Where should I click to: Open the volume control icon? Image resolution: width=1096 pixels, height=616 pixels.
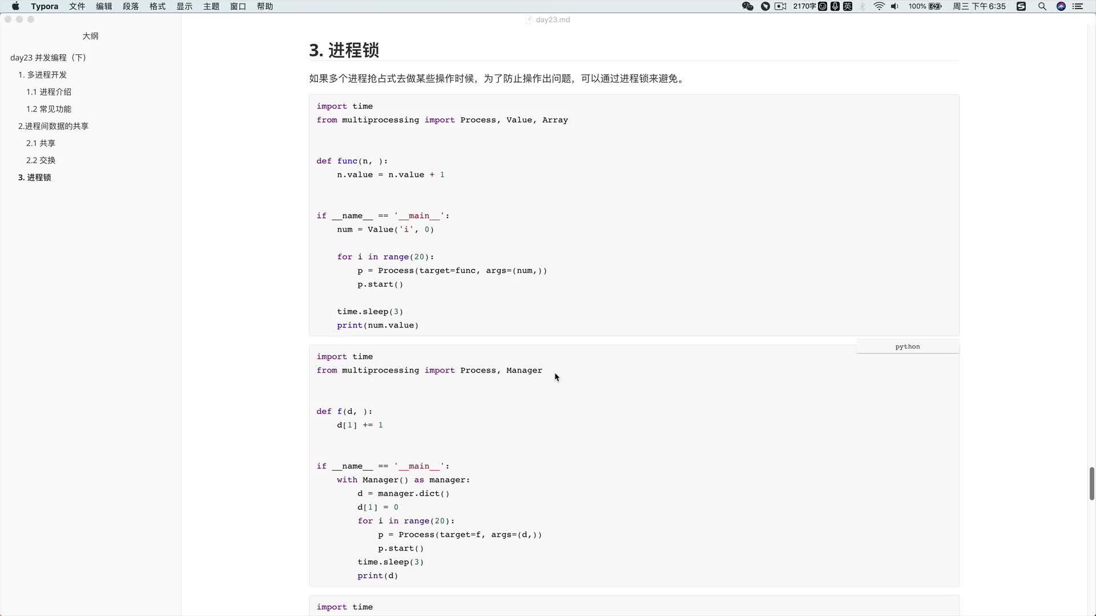[x=894, y=6]
